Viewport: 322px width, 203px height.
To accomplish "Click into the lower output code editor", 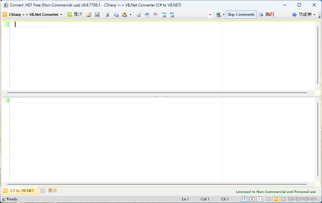I will point(162,139).
